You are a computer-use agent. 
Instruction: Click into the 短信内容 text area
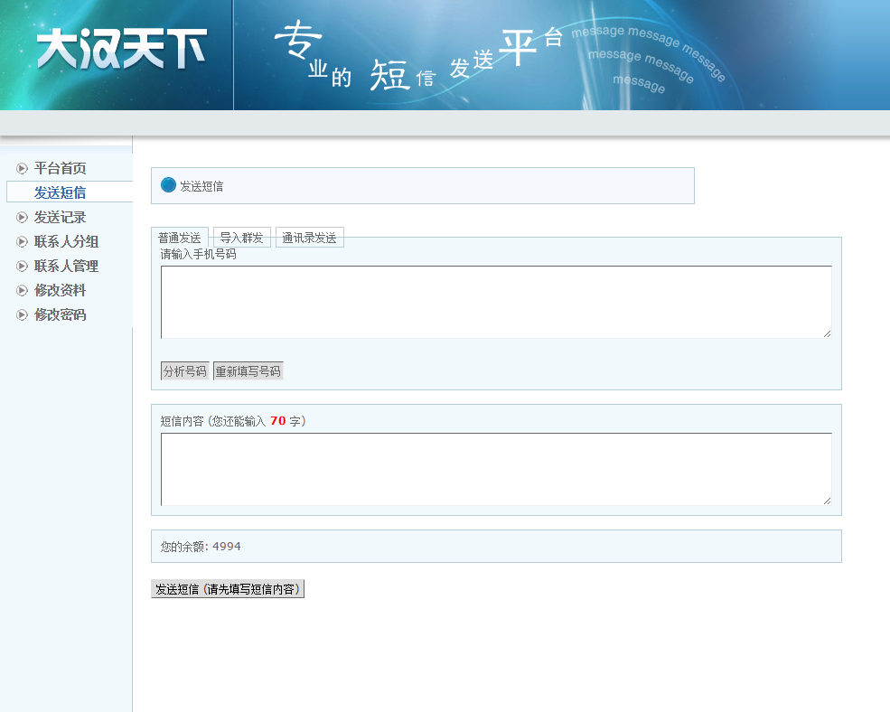[x=495, y=469]
